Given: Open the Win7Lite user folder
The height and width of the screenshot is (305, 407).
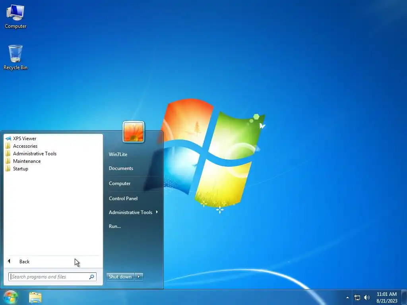Looking at the screenshot, I should point(118,154).
